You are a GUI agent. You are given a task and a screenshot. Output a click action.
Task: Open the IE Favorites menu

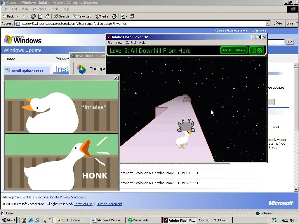(x=39, y=9)
